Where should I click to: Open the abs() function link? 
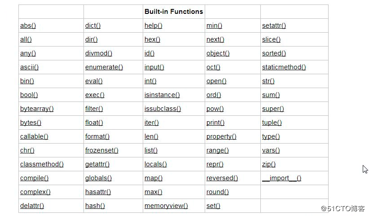28,25
